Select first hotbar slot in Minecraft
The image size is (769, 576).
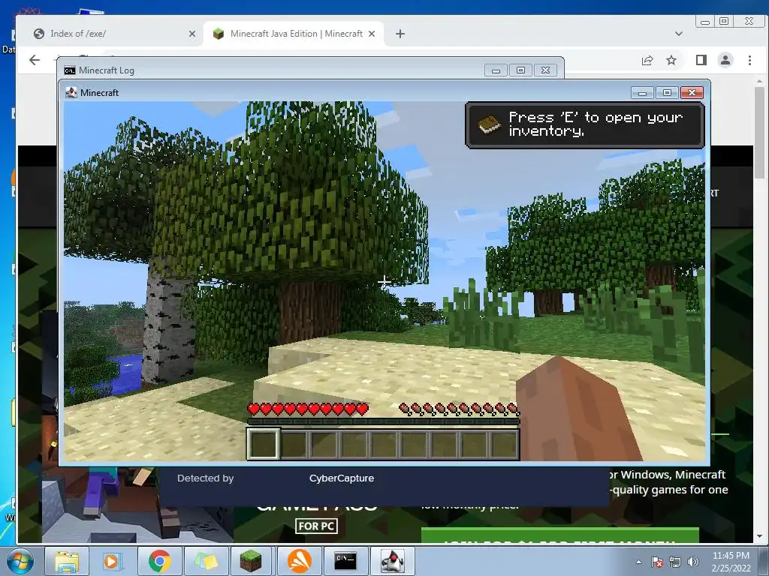[264, 444]
